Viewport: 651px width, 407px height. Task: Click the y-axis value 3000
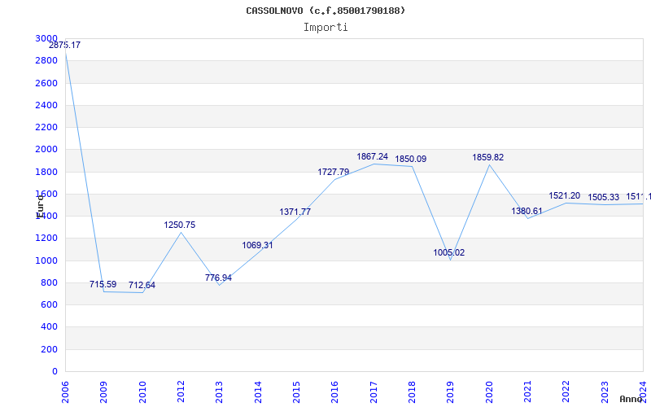pyautogui.click(x=47, y=38)
